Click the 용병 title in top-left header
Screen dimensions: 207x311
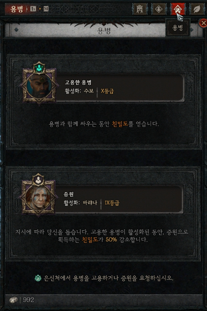pos(17,9)
